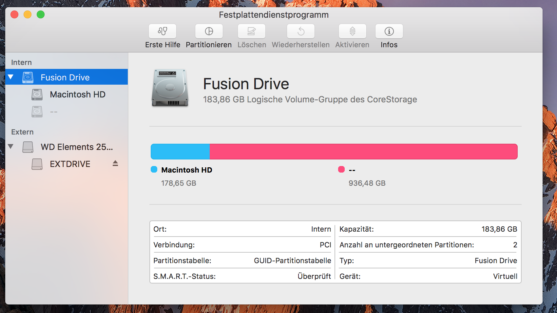The width and height of the screenshot is (557, 313).
Task: Select the WD Elements external drive
Action: (75, 147)
